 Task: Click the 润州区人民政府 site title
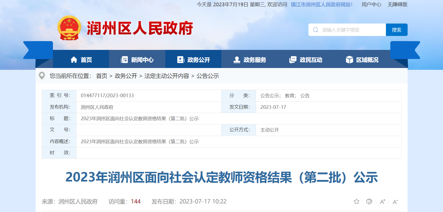click(x=140, y=28)
